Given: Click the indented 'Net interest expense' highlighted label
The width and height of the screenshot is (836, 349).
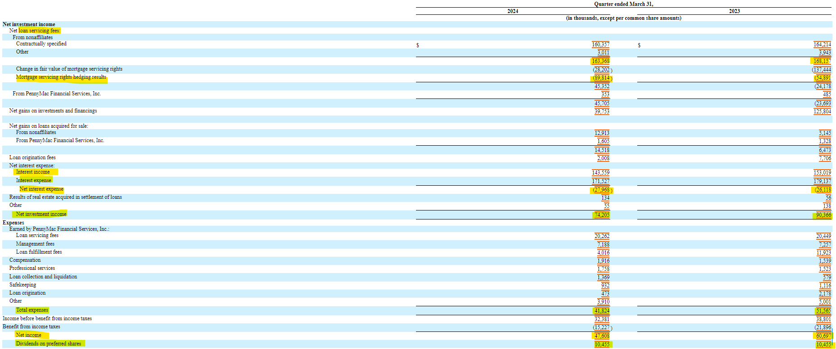Looking at the screenshot, I should [41, 189].
